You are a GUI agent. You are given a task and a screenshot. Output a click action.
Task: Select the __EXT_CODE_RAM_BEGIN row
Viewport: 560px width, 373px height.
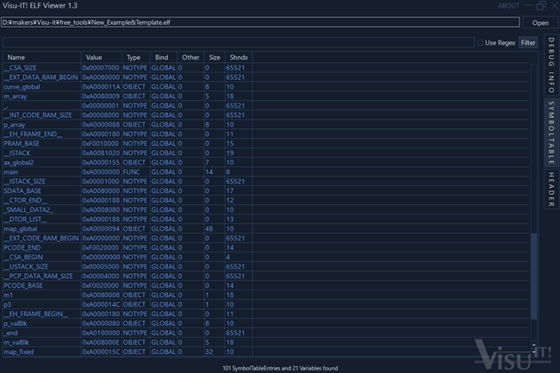point(265,238)
